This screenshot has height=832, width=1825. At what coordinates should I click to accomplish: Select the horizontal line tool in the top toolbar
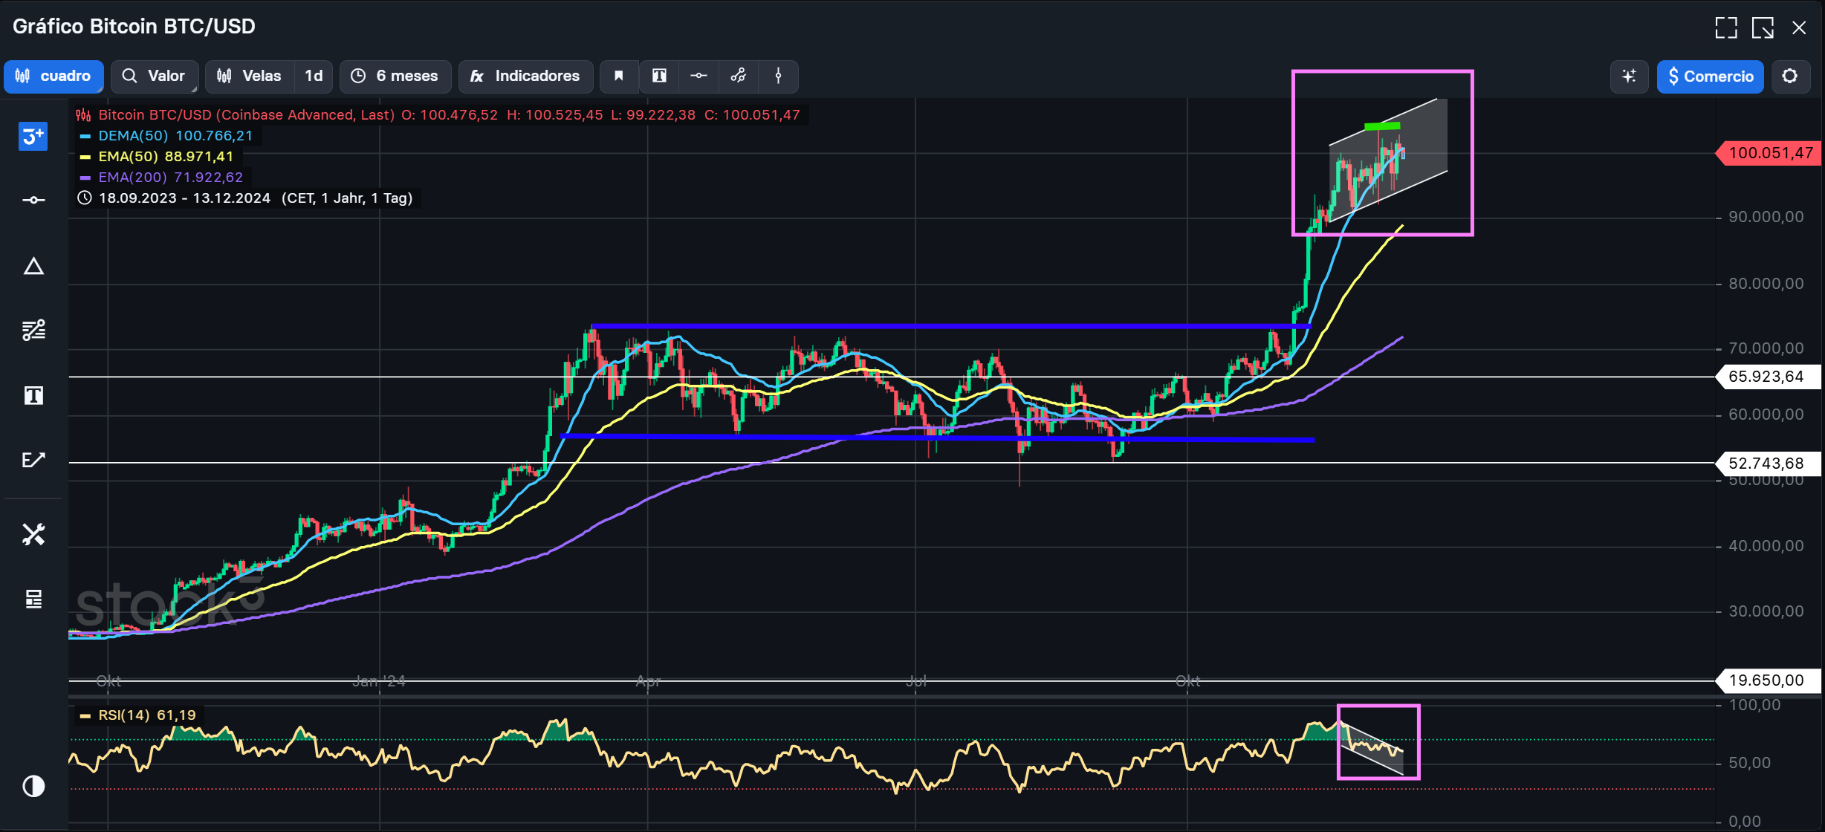pyautogui.click(x=698, y=76)
